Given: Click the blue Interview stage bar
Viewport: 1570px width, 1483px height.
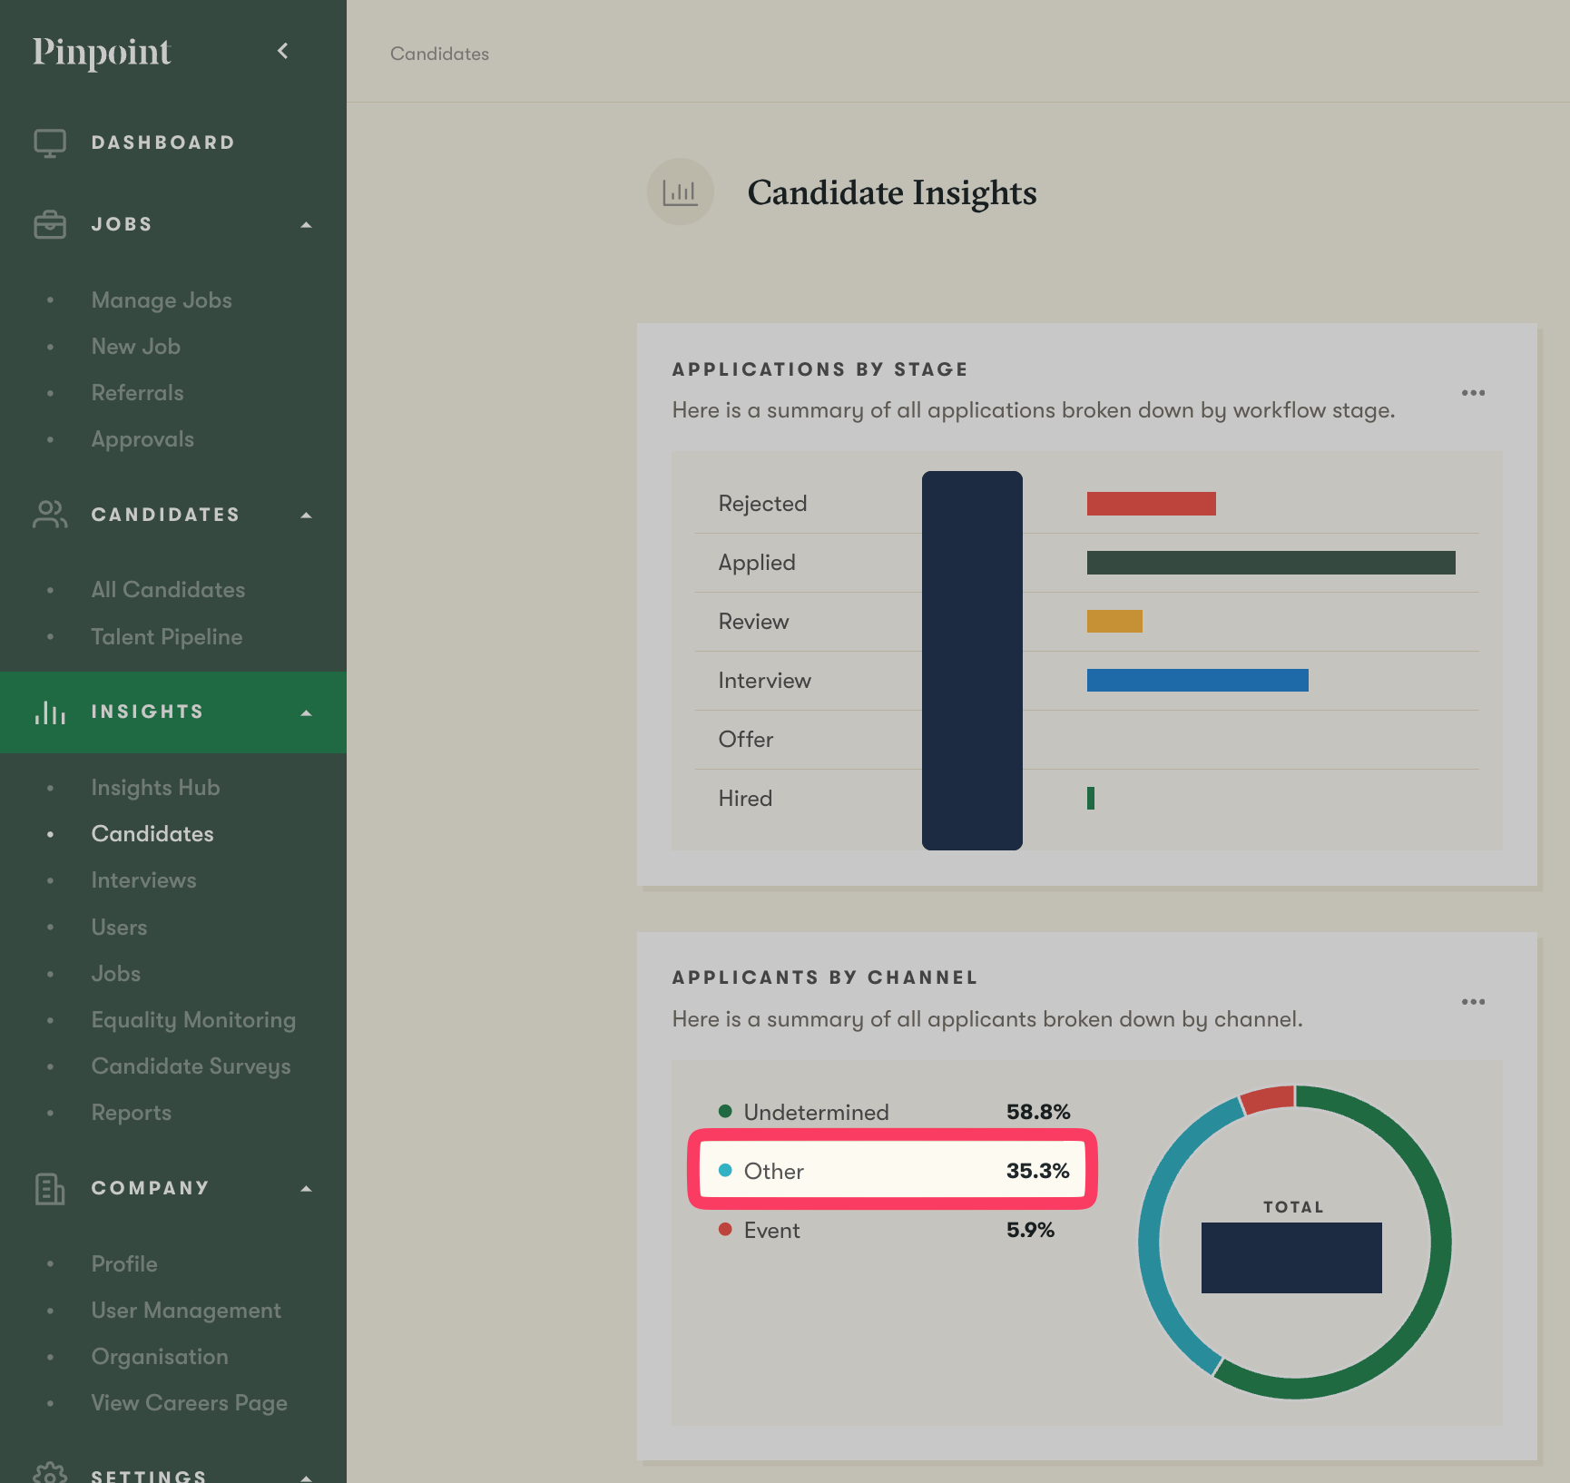Looking at the screenshot, I should point(1197,681).
